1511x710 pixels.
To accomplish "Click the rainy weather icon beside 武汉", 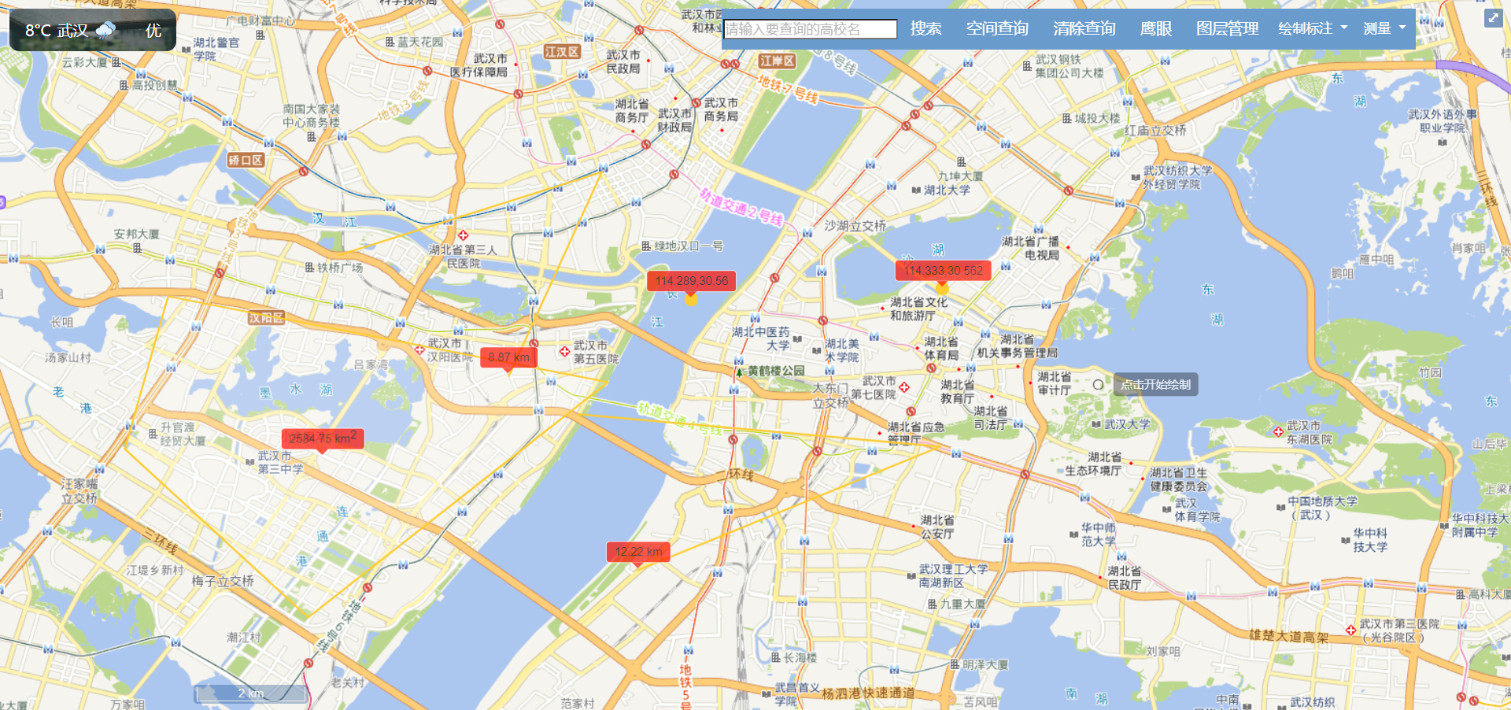I will pyautogui.click(x=105, y=30).
